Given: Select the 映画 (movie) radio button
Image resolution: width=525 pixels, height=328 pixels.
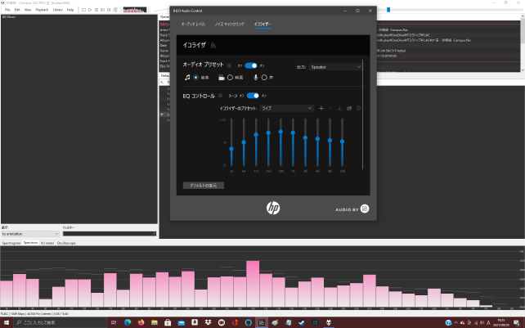Looking at the screenshot, I should click(230, 78).
